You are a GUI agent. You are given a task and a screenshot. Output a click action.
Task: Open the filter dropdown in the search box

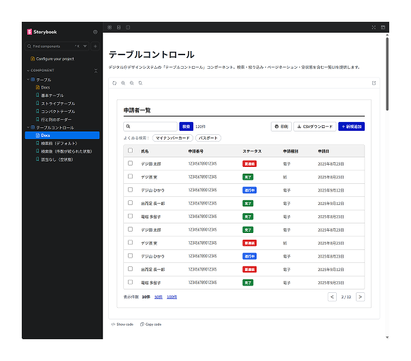85,46
